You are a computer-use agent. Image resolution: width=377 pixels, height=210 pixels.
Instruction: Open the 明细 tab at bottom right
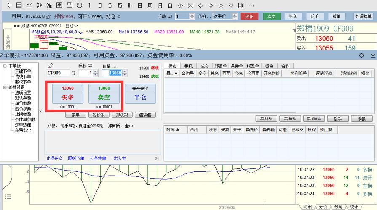pyautogui.click(x=307, y=207)
